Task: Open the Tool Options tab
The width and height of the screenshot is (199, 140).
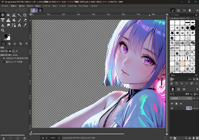Action: [3, 44]
